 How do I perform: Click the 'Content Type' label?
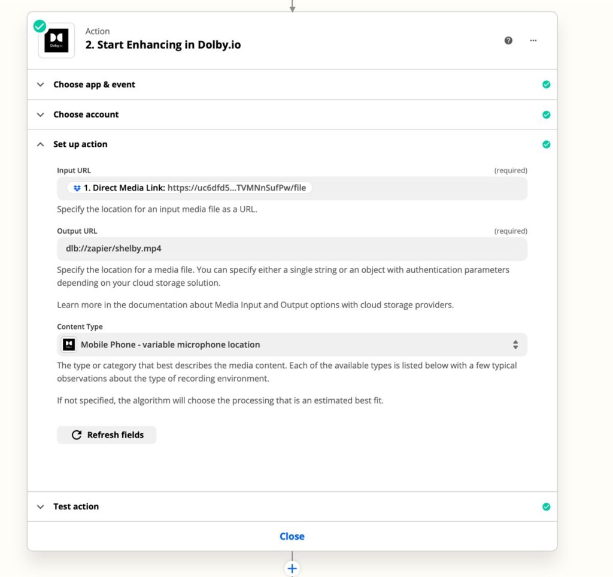80,327
